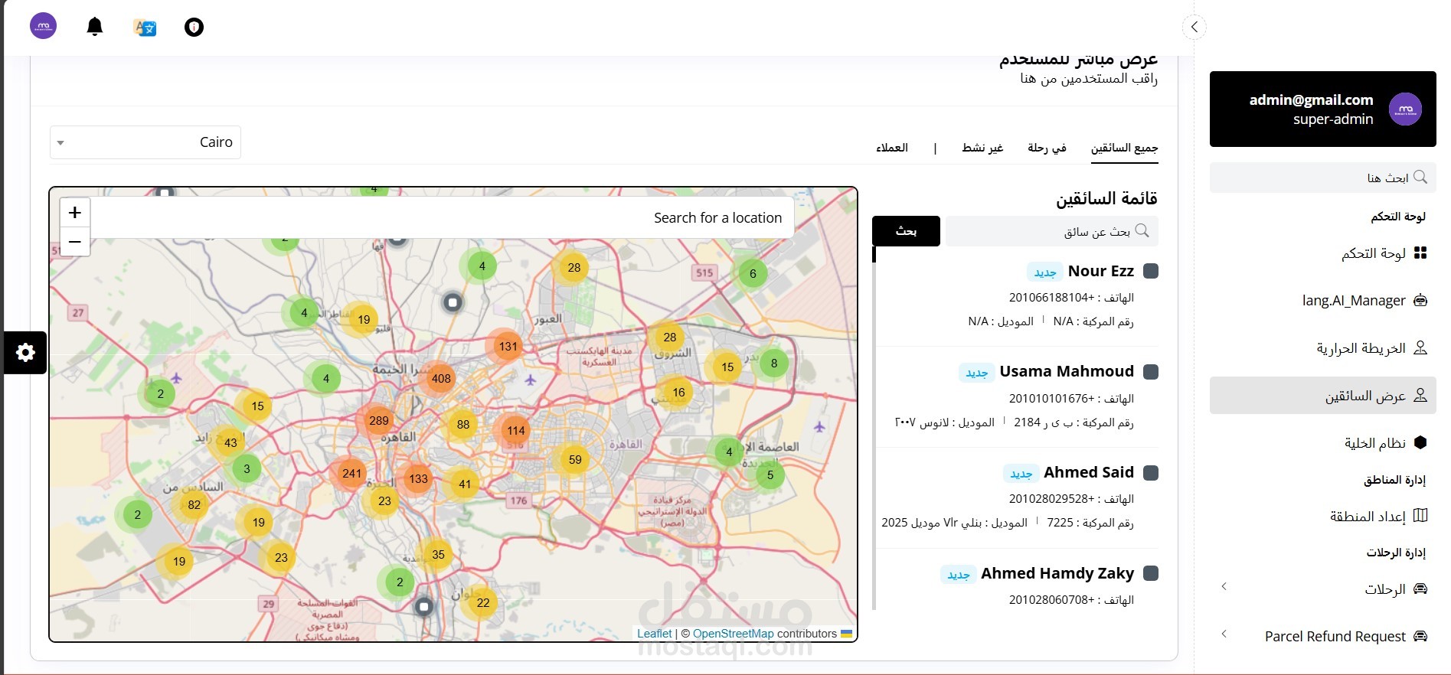The width and height of the screenshot is (1451, 675).
Task: Click the Parcel Refund Request car icon
Action: pos(1420,636)
